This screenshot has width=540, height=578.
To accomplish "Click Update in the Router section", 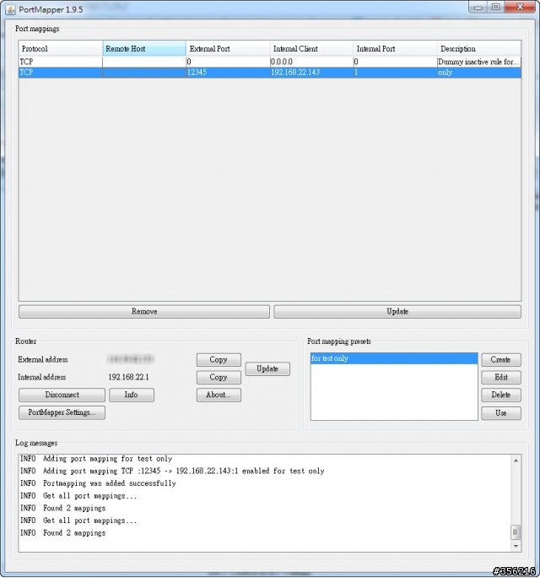I will (x=267, y=368).
